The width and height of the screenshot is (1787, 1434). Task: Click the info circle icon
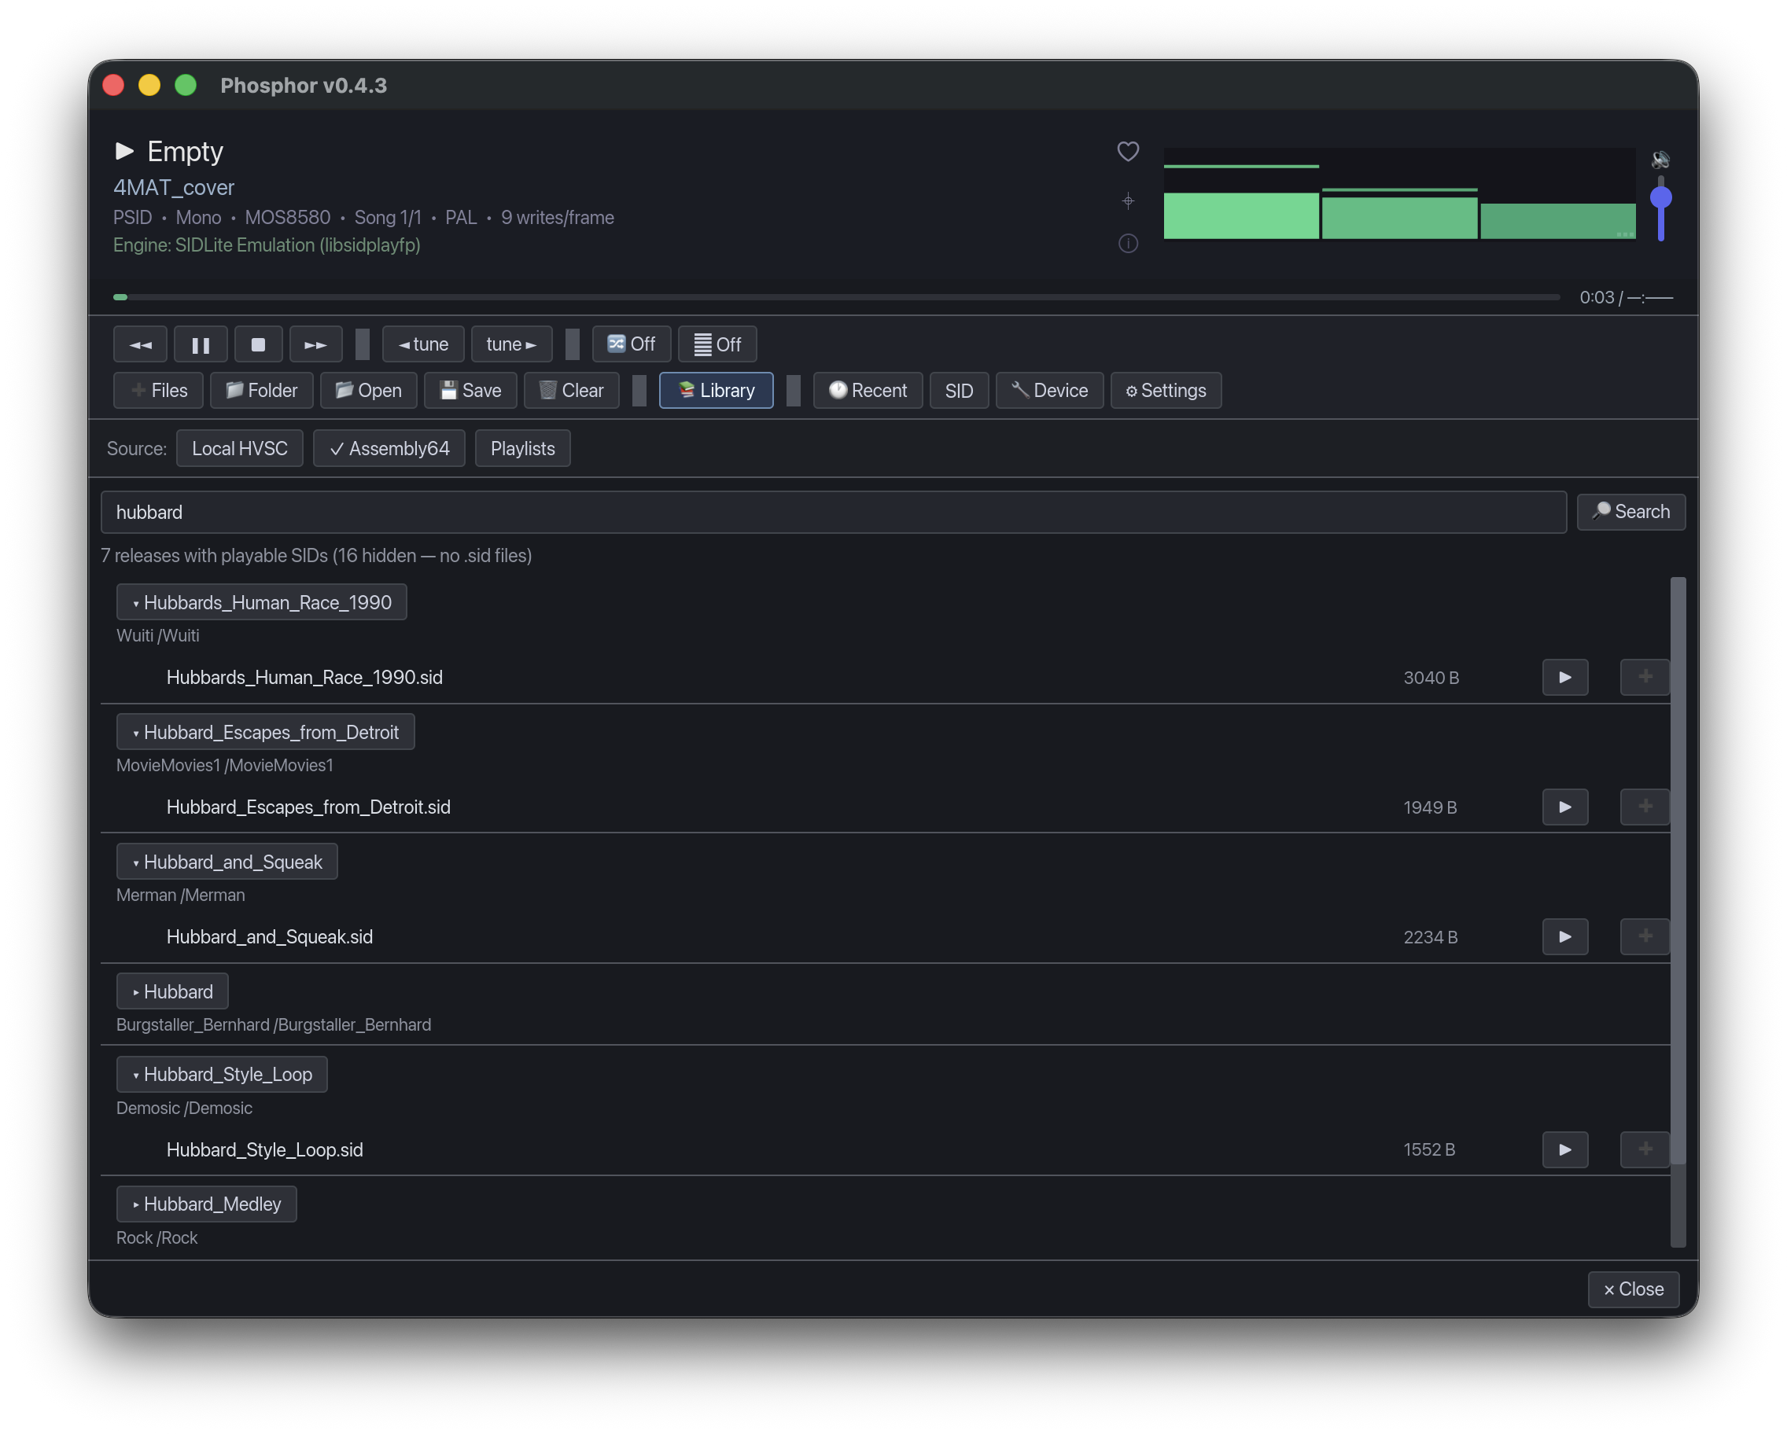click(x=1127, y=243)
